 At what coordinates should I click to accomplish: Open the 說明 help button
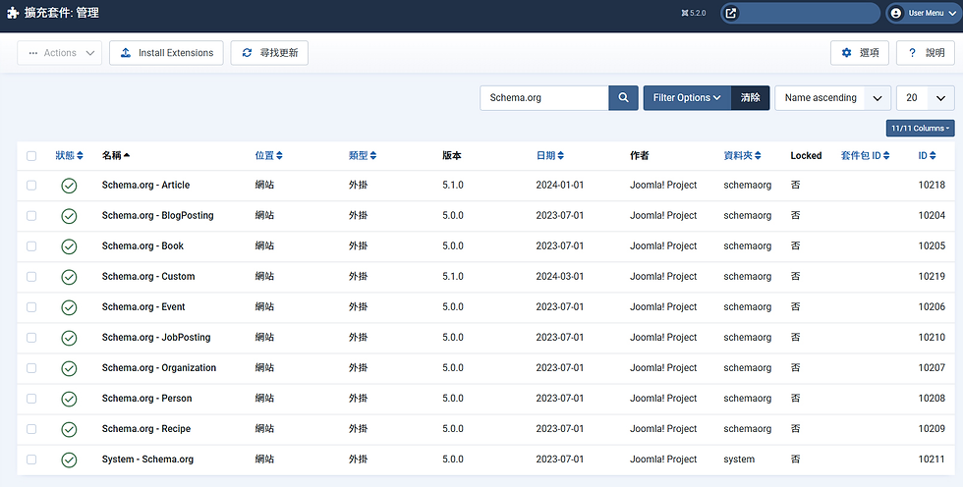tap(926, 53)
